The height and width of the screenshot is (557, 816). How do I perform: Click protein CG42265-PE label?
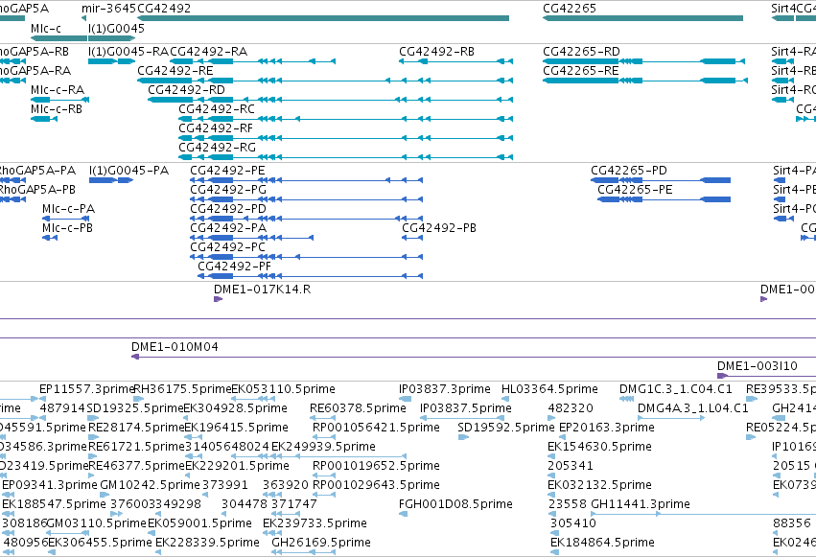pos(635,190)
